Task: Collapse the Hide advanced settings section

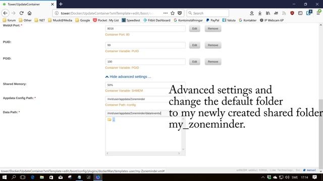Action: pyautogui.click(x=128, y=76)
